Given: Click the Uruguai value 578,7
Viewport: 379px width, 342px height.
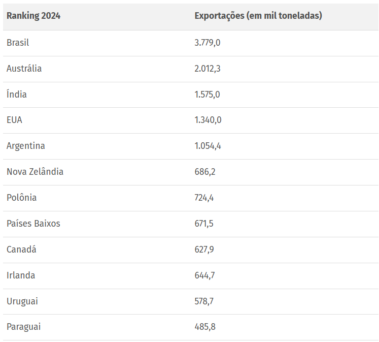Looking at the screenshot, I should coord(204,301).
